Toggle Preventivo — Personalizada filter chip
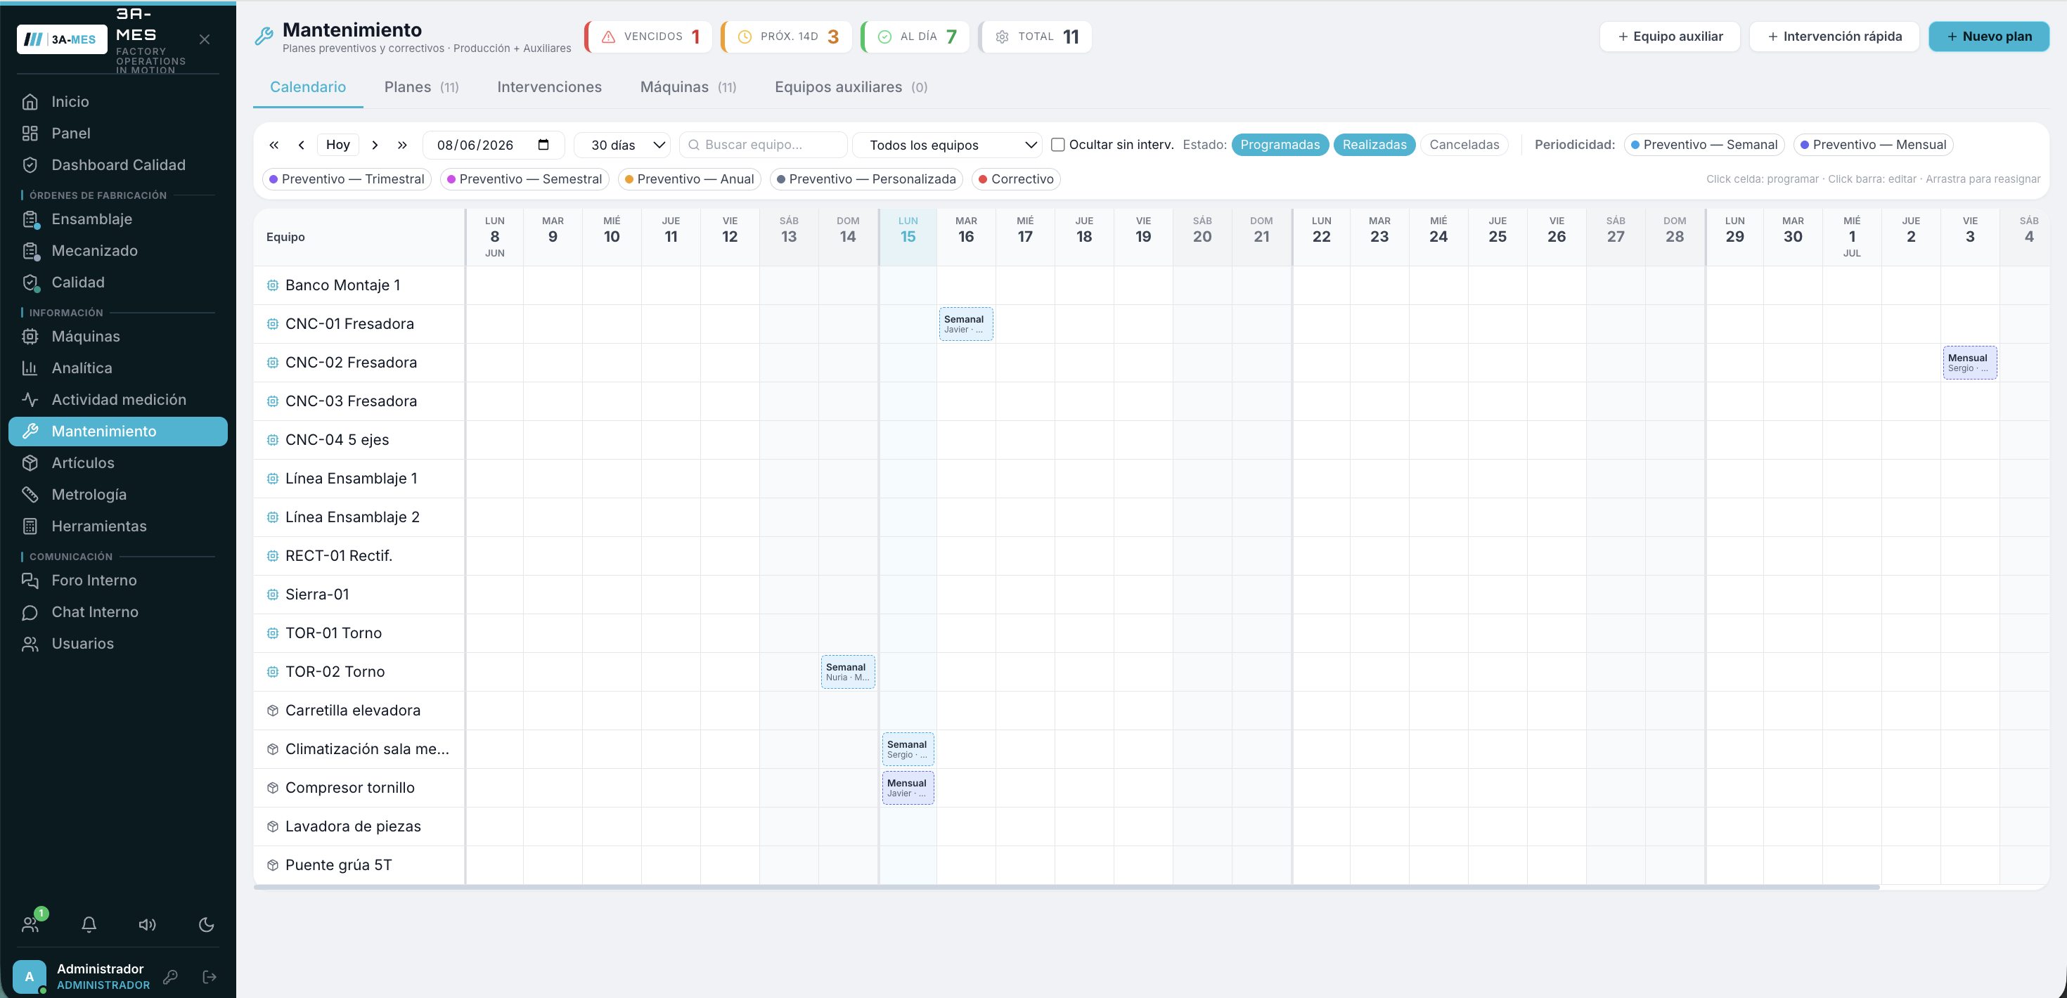The image size is (2067, 998). coord(867,179)
